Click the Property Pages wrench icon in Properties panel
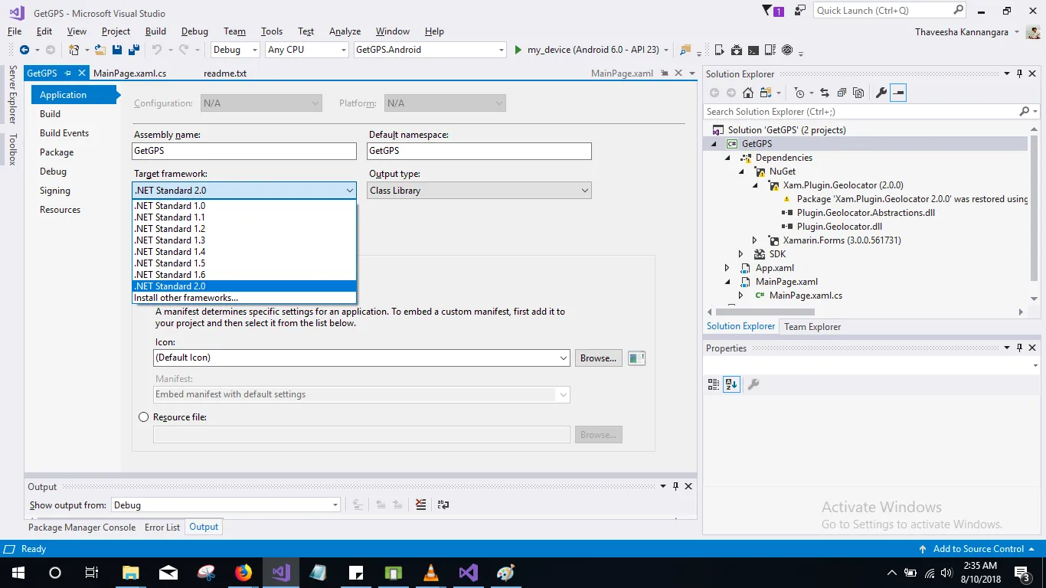1046x588 pixels. [753, 384]
